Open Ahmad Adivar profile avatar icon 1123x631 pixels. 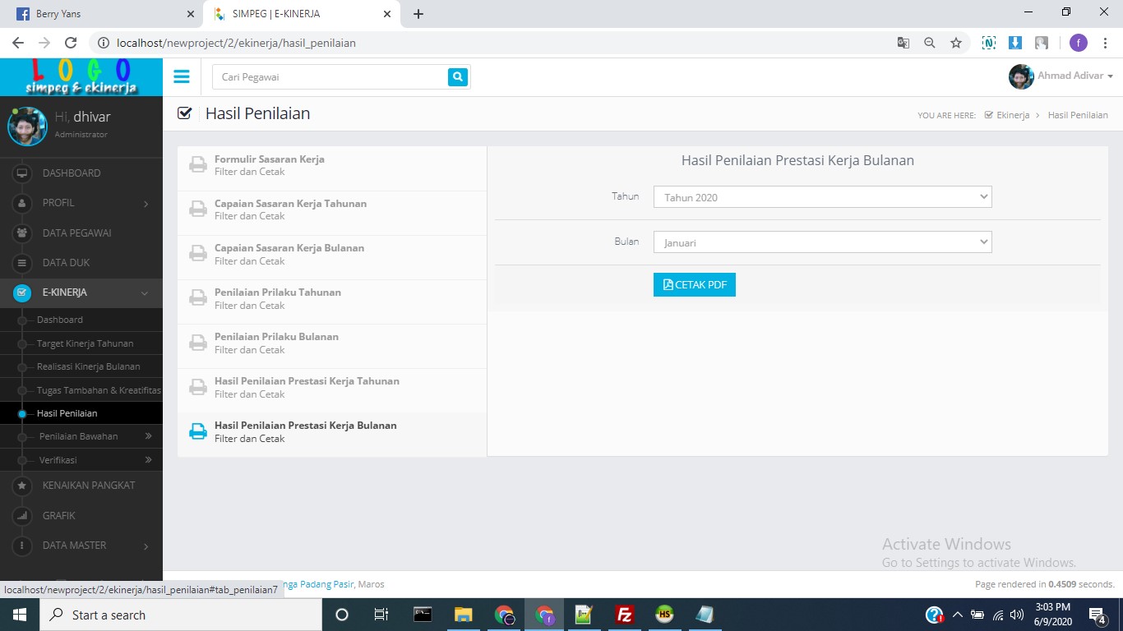[1019, 76]
